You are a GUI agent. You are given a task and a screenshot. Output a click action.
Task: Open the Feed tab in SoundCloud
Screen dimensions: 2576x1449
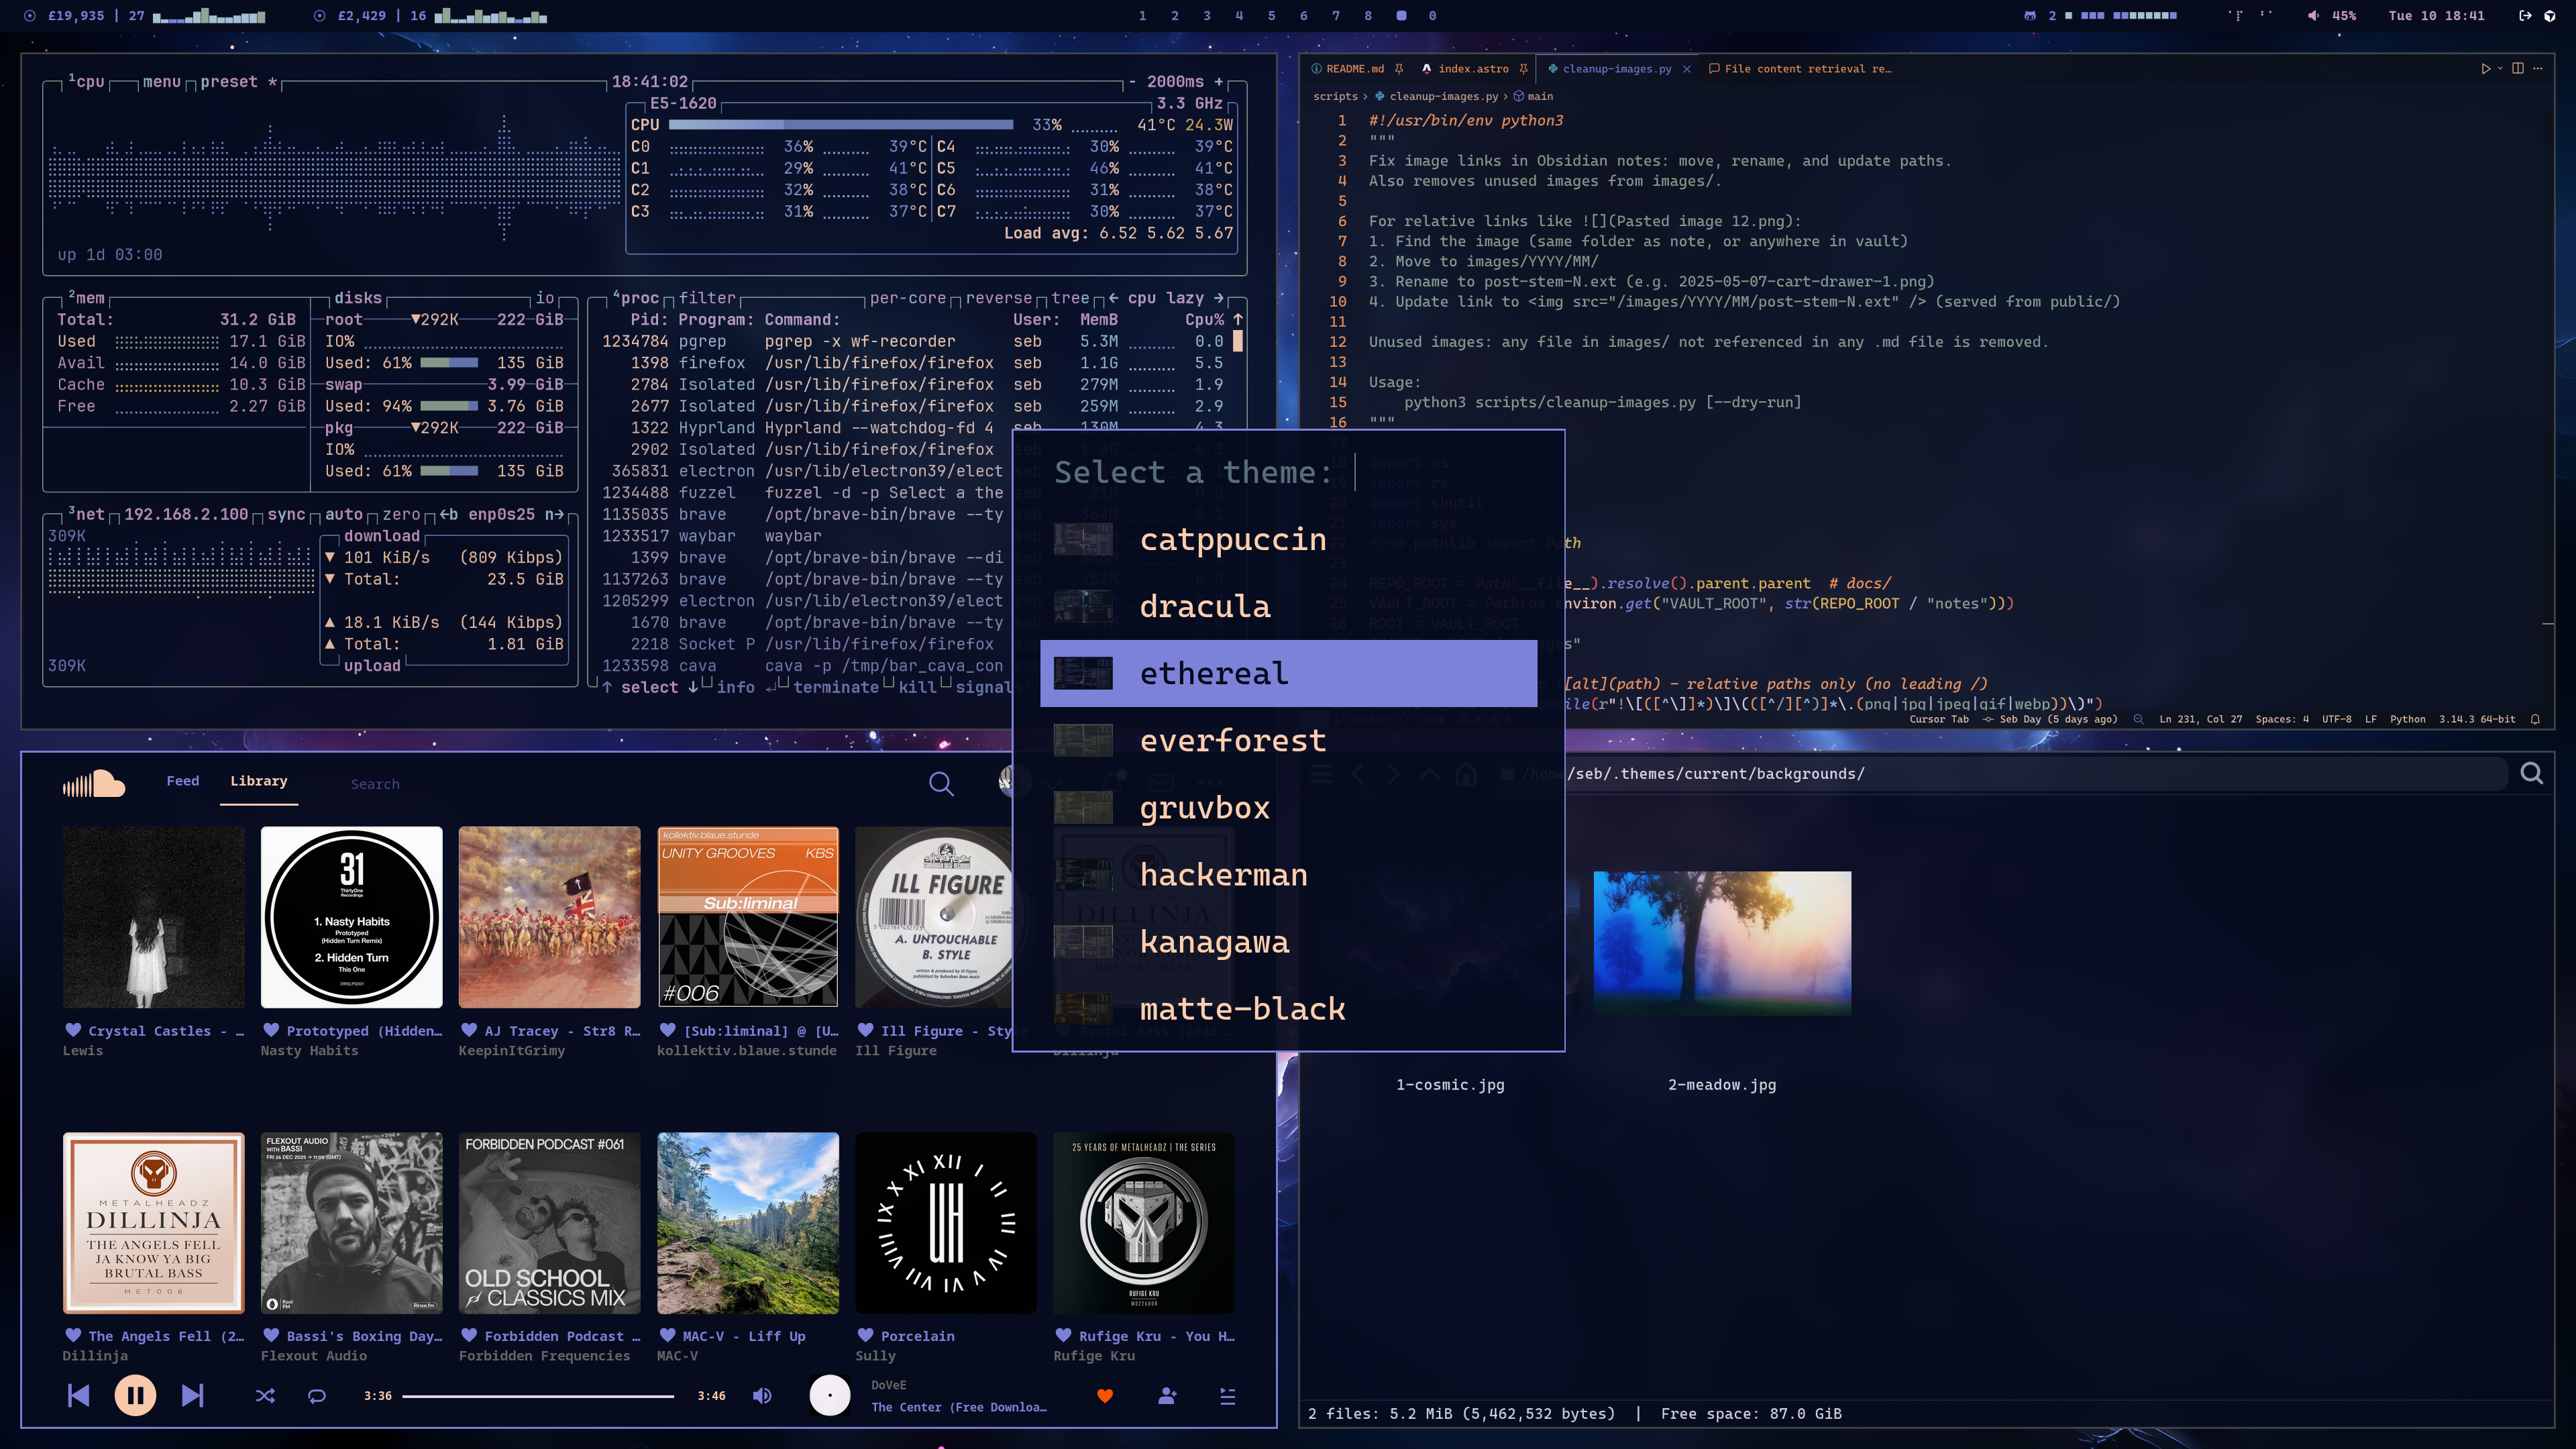click(182, 781)
